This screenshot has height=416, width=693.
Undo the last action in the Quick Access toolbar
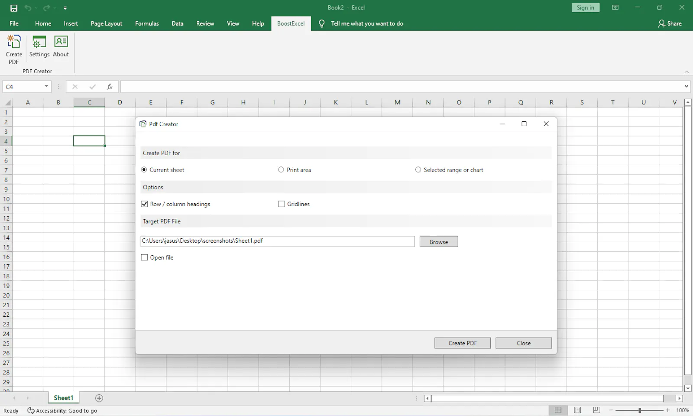pyautogui.click(x=28, y=8)
